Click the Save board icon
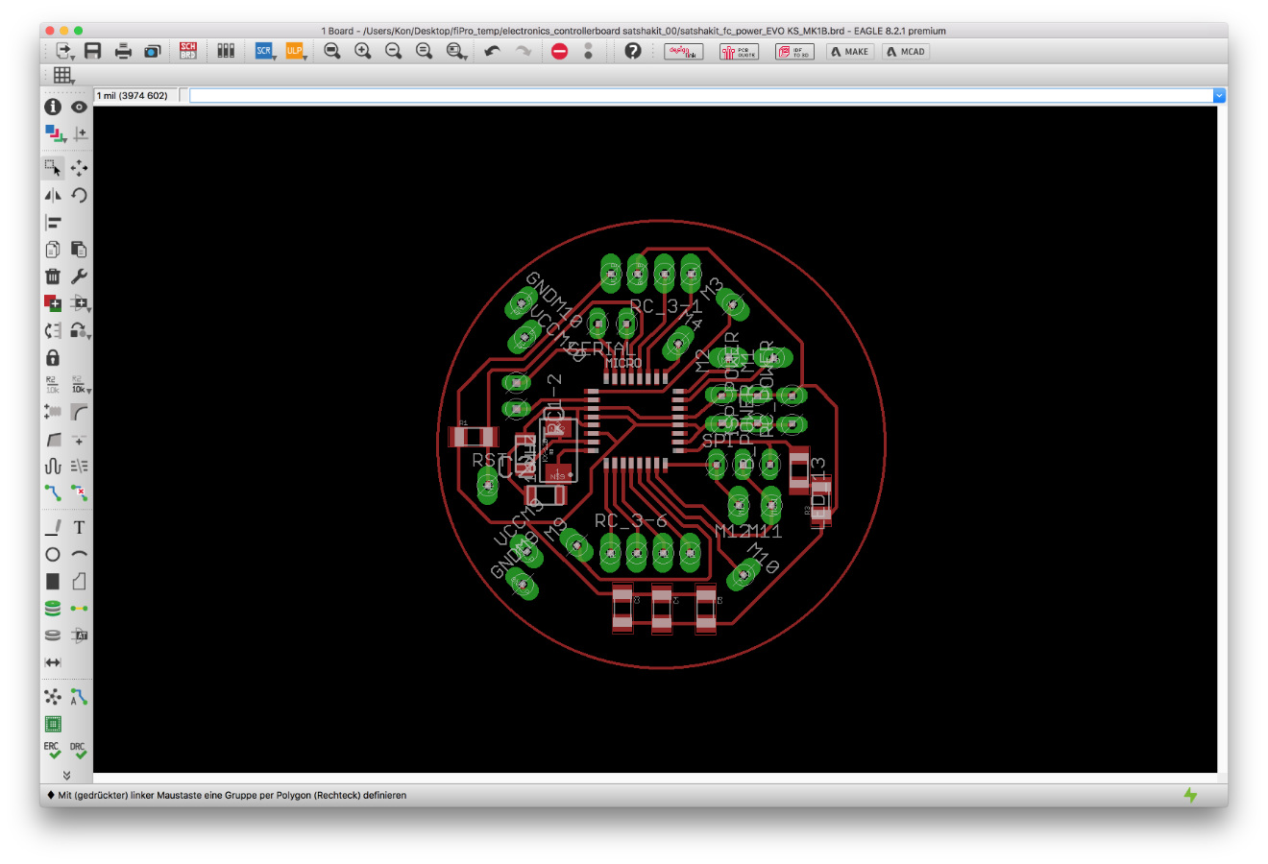Viewport: 1268px width, 864px height. (x=93, y=51)
